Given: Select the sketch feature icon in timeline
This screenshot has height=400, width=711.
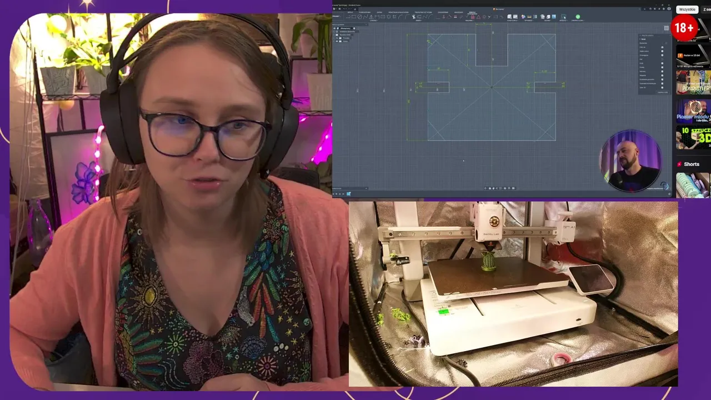Looking at the screenshot, I should [x=348, y=193].
